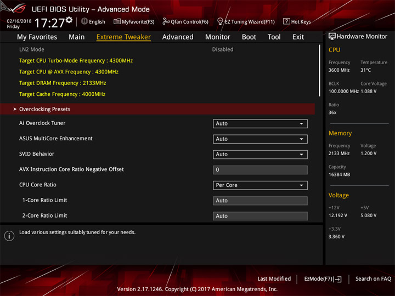Image resolution: width=395 pixels, height=296 pixels.
Task: Open the Ai Overclock Tuner dropdown
Action: click(260, 123)
